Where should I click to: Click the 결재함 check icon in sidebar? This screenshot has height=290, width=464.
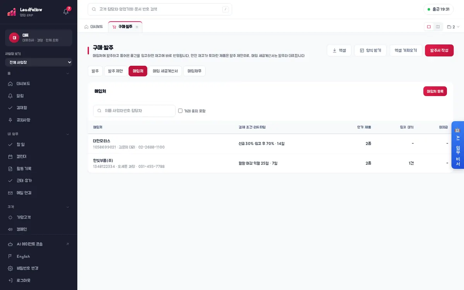(10, 107)
